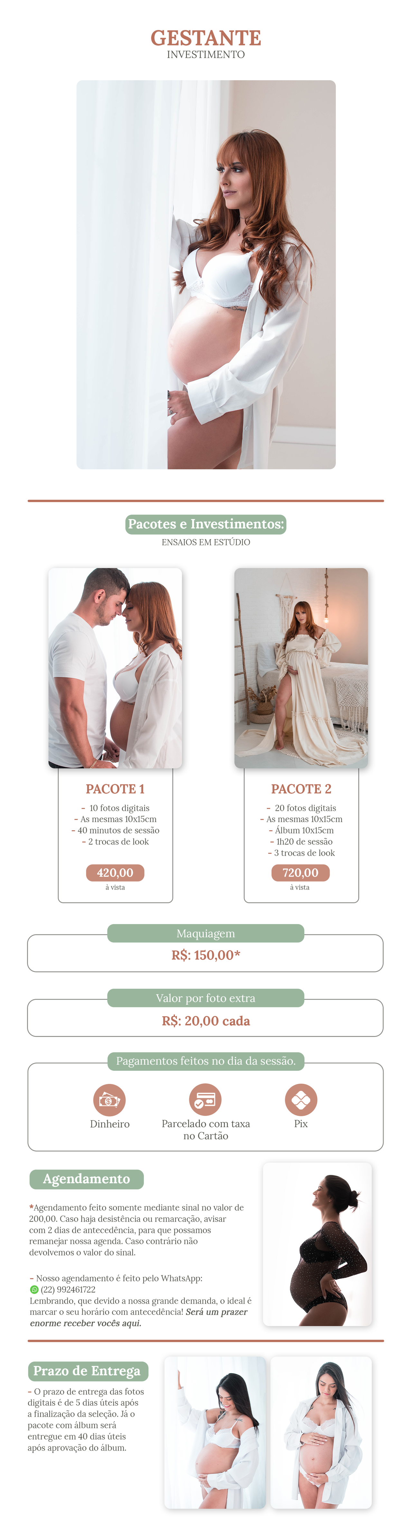The width and height of the screenshot is (412, 1528).
Task: Click the Pix payment icon
Action: tap(301, 1100)
